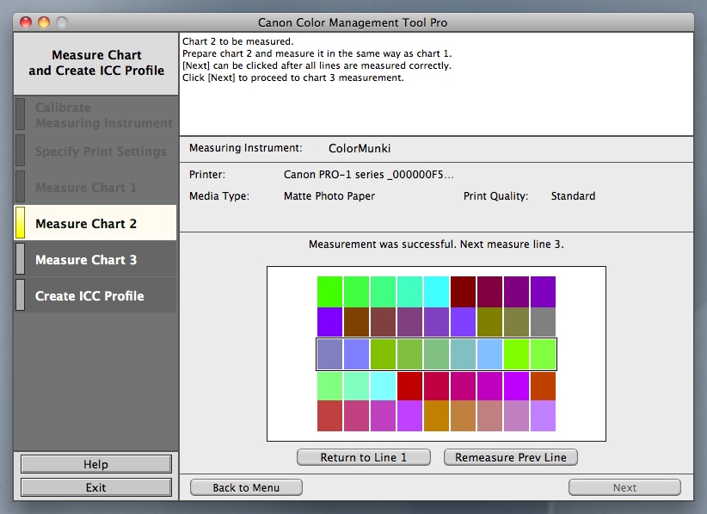
Task: Select the Calibrate Measuring Instrument step
Action: (103, 115)
